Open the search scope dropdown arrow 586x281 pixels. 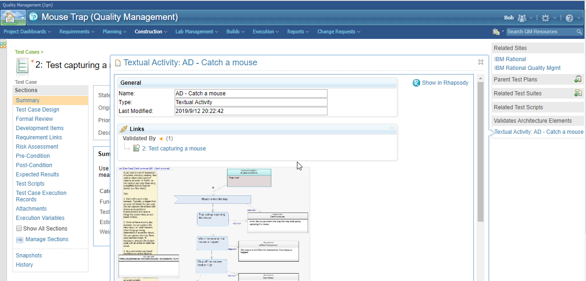(503, 31)
